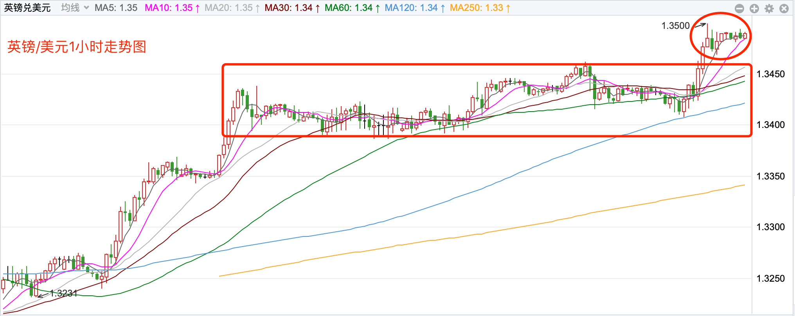Click the 1.3450 price axis label

(771, 74)
